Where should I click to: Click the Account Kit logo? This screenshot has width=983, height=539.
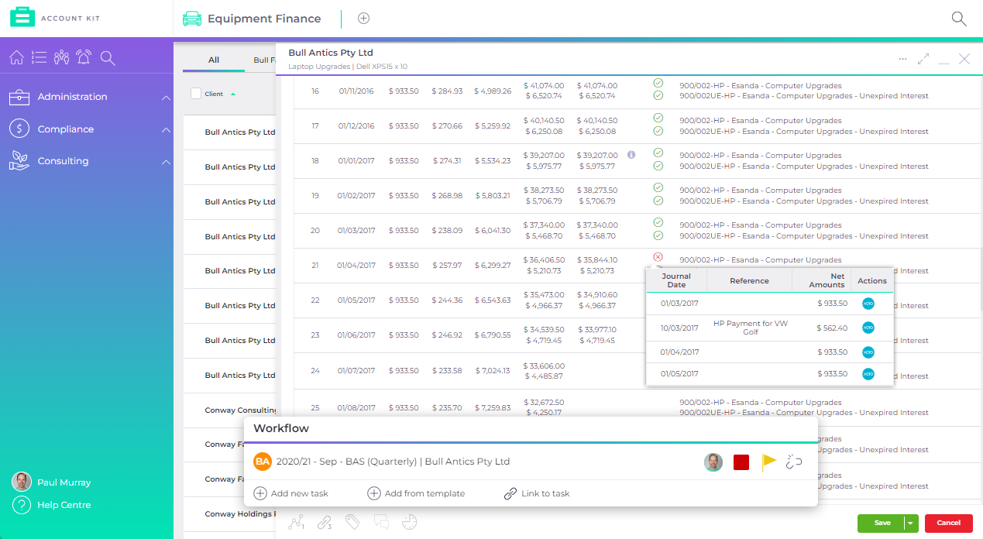tap(56, 18)
